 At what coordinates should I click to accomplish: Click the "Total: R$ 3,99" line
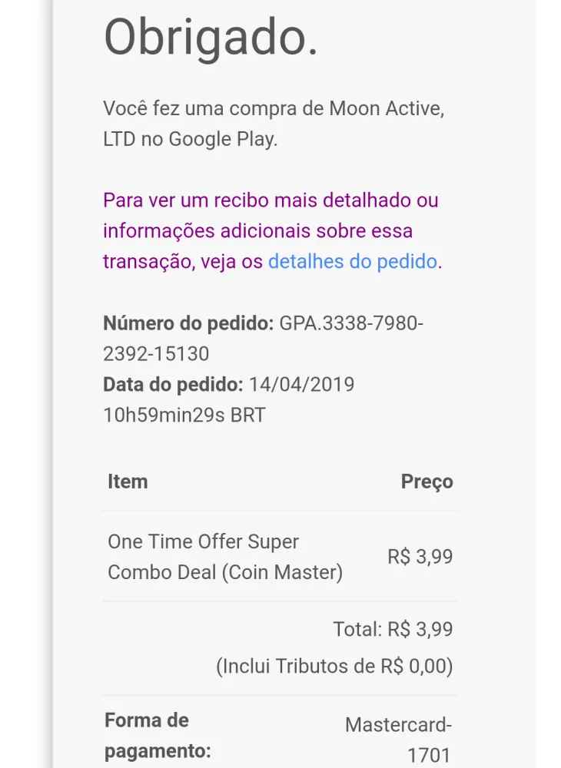393,630
